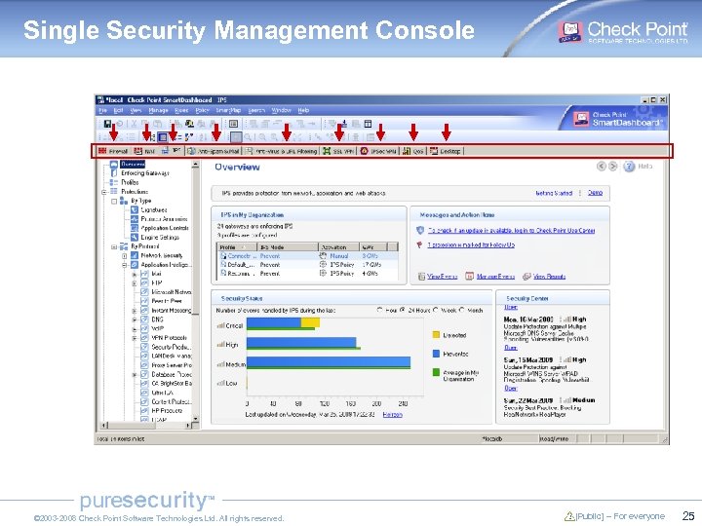Expand the VoIP node
Viewport: 702px width, 526px height.
[x=135, y=329]
